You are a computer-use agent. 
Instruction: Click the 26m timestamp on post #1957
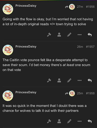(x=80, y=47)
